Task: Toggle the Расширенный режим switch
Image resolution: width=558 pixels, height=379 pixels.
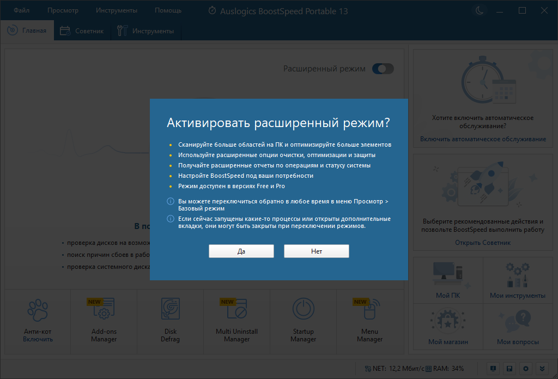Action: 383,69
